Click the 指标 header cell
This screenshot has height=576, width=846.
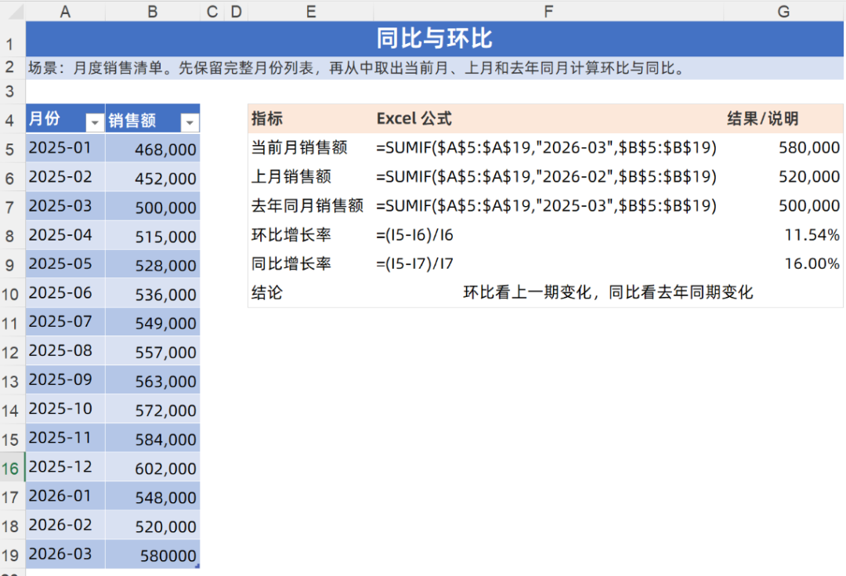pyautogui.click(x=311, y=119)
